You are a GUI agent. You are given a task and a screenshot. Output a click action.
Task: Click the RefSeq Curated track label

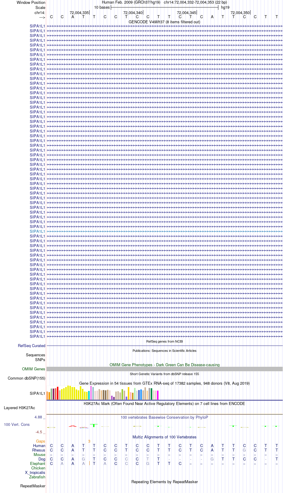tap(32, 346)
